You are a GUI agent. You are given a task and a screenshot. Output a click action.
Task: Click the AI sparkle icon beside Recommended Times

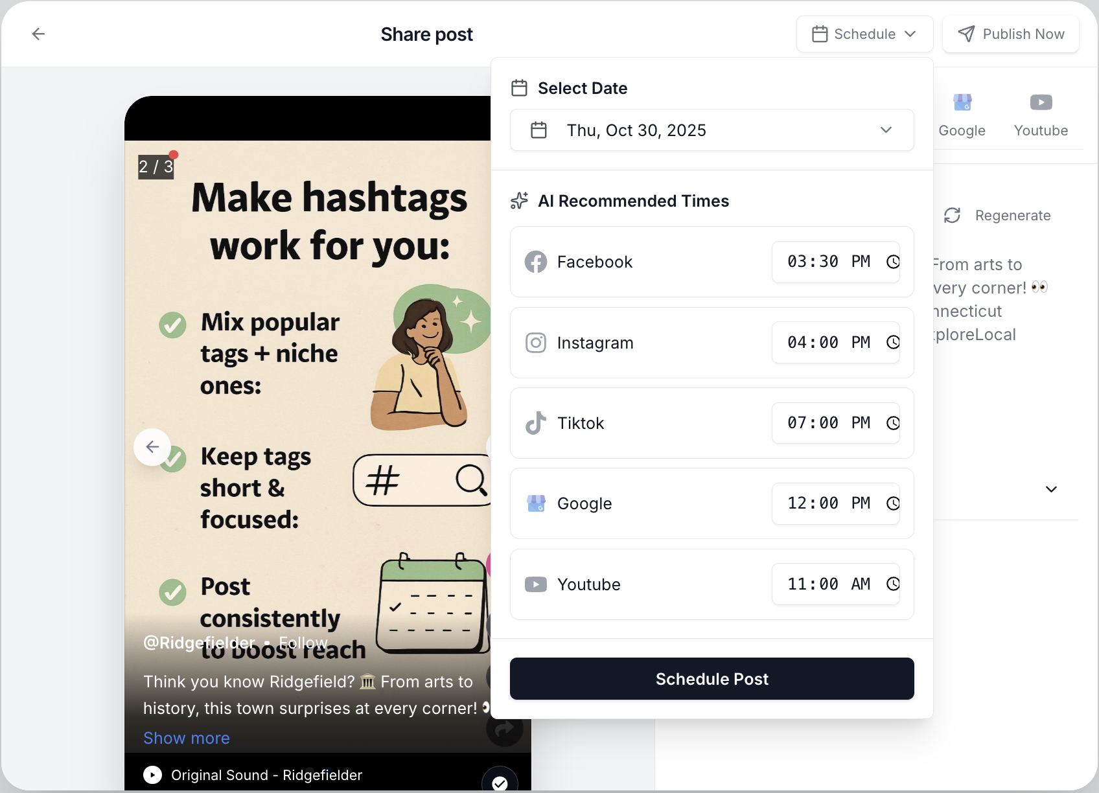(519, 201)
